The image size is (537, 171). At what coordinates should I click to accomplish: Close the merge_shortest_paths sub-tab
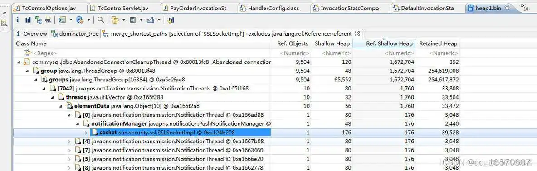pyautogui.click(x=357, y=33)
